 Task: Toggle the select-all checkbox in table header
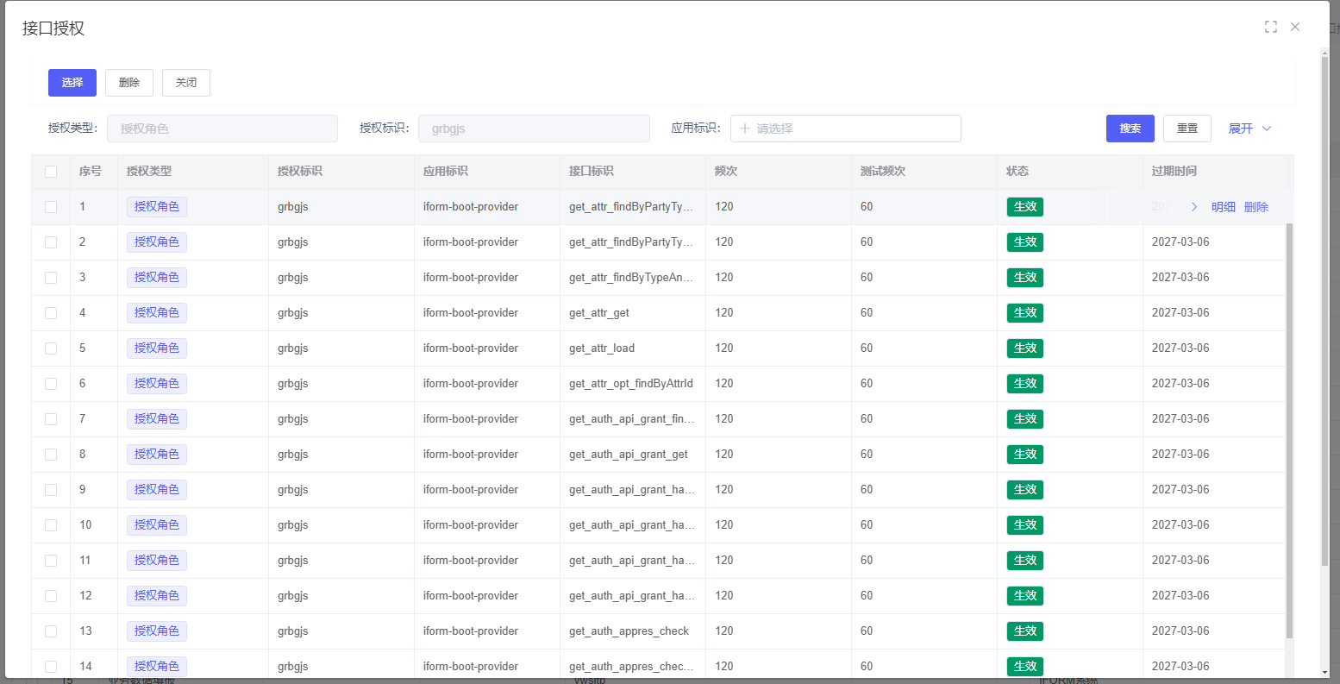click(x=51, y=172)
